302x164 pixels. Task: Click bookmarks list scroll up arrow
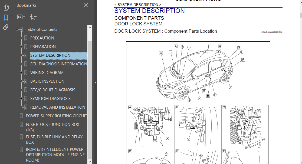(90, 27)
